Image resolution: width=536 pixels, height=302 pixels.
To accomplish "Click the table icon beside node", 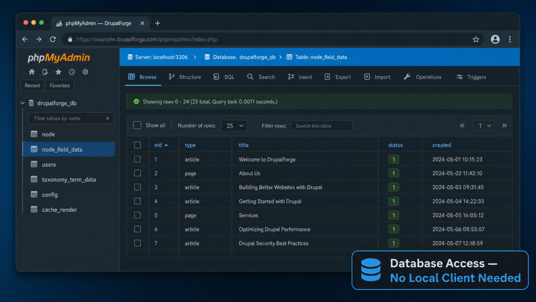I will tap(34, 134).
